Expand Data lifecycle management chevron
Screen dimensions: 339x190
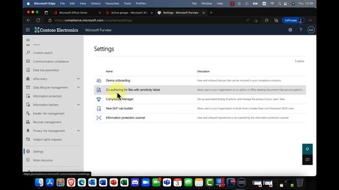[78, 87]
